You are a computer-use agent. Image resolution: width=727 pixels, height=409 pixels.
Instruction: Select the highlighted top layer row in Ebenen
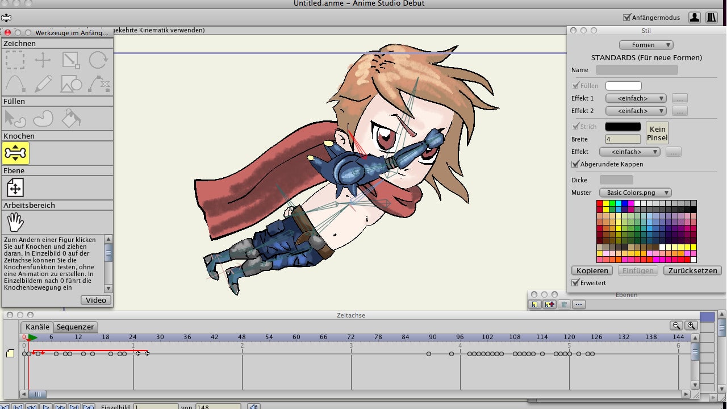707,317
